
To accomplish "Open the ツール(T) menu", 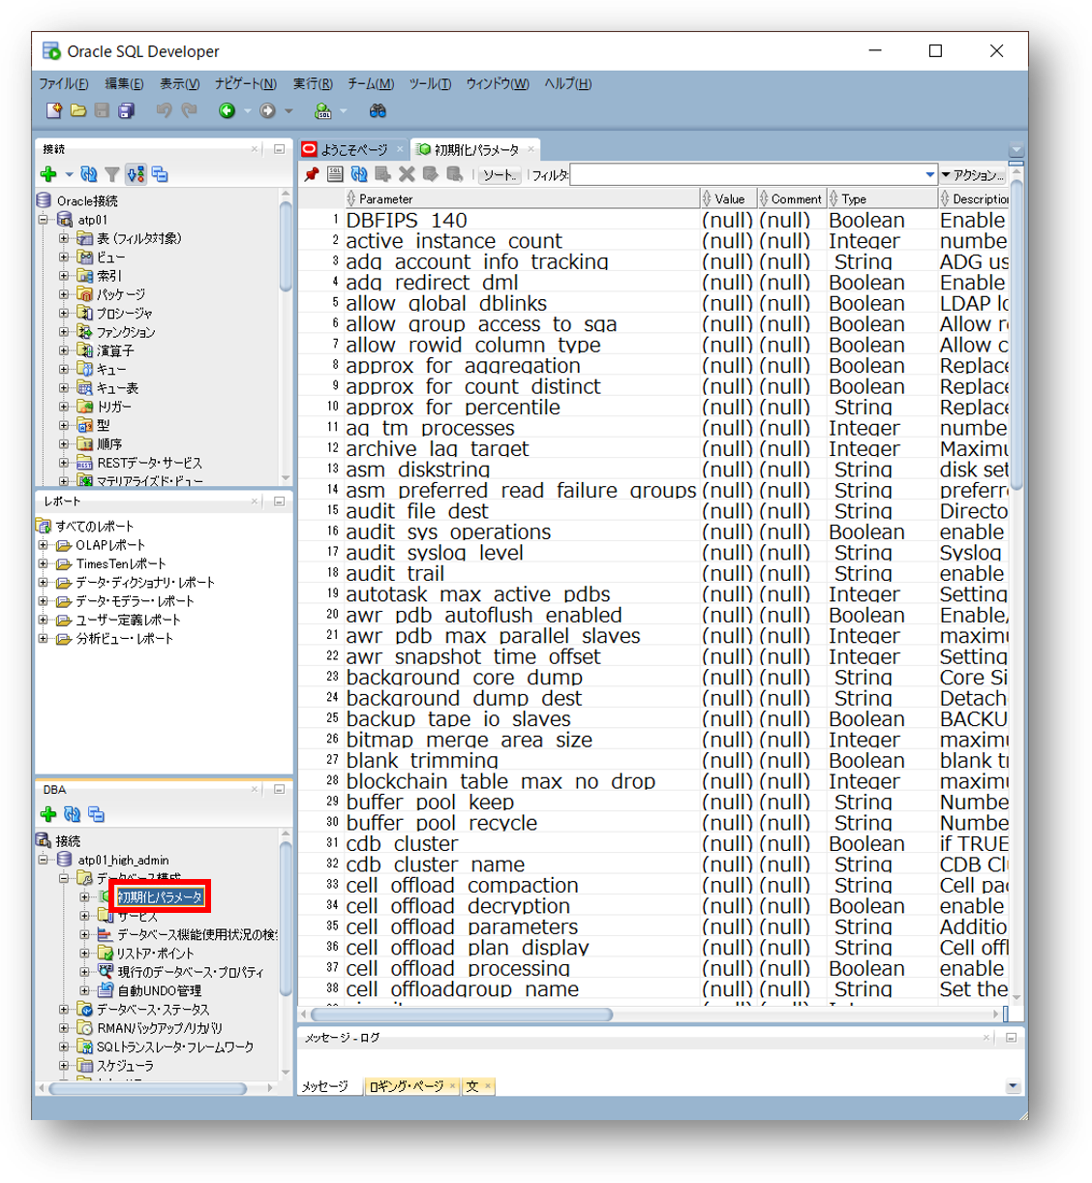I will pos(430,84).
